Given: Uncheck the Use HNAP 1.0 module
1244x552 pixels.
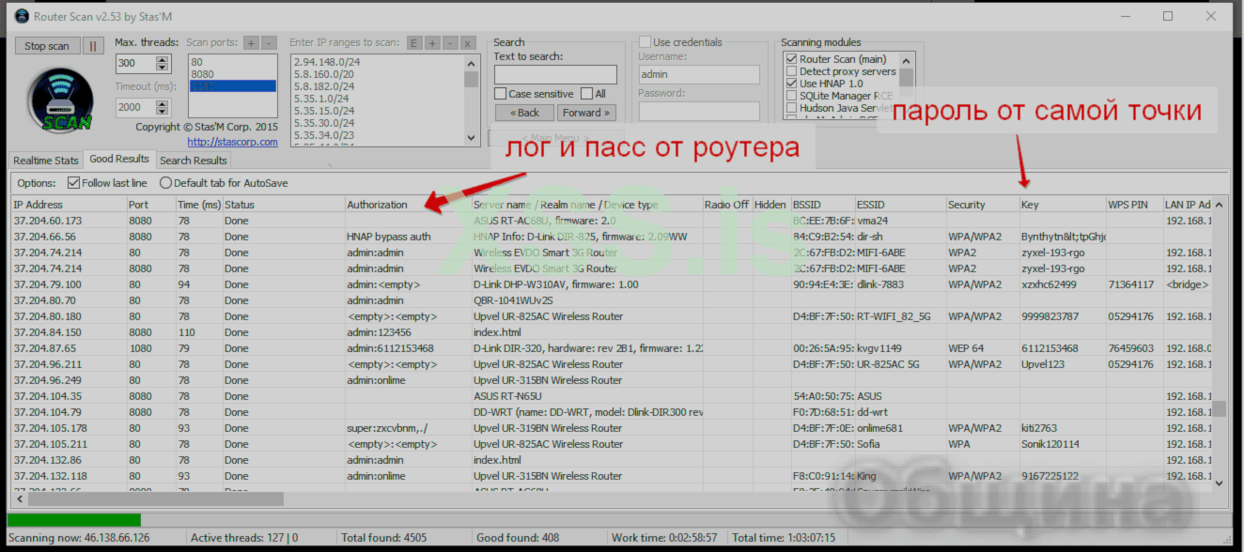Looking at the screenshot, I should pos(791,84).
